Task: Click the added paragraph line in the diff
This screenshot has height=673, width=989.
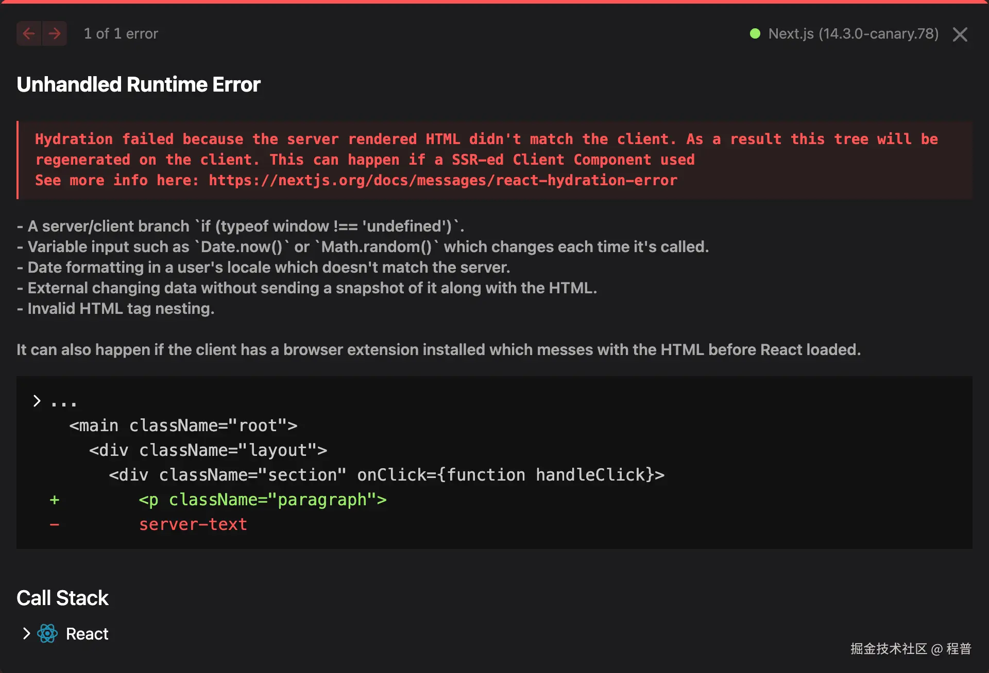Action: 263,499
